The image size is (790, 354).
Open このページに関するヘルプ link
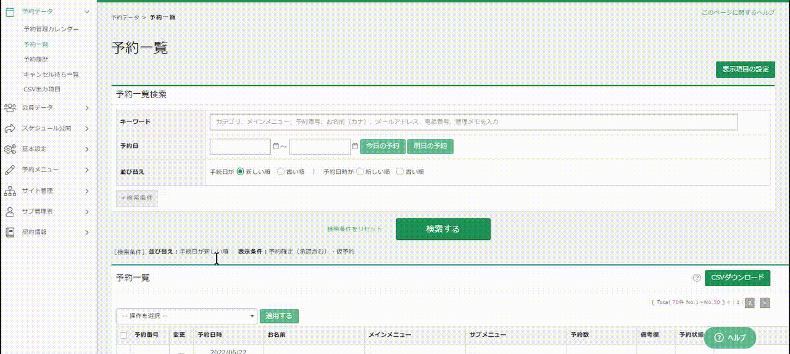click(x=738, y=12)
